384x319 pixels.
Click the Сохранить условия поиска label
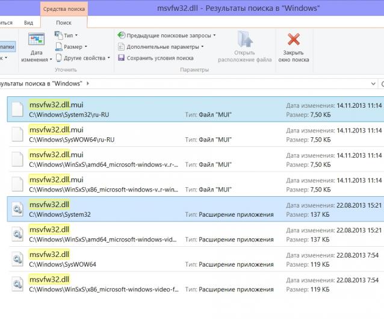click(x=160, y=58)
